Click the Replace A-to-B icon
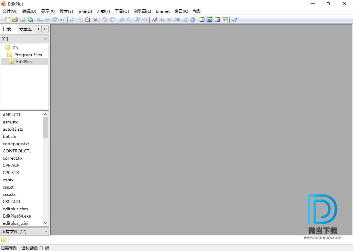Screen dimensions: 353x251 130,20
